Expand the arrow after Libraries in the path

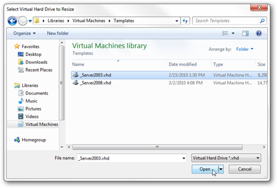[68, 21]
